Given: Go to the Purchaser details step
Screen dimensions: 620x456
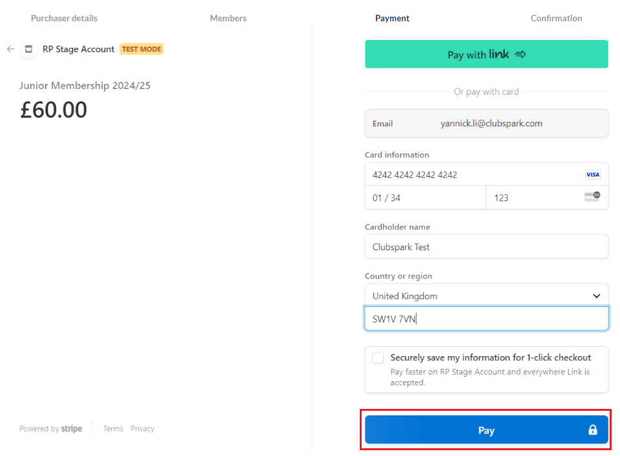Looking at the screenshot, I should click(64, 18).
